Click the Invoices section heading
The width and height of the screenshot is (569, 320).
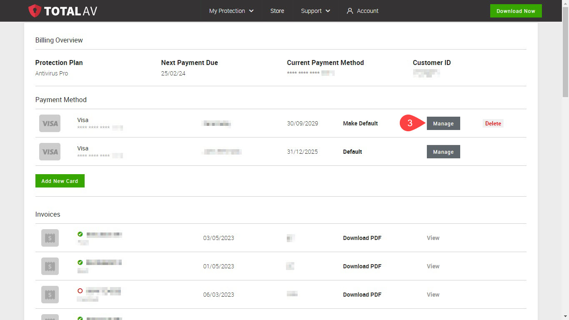coord(48,214)
